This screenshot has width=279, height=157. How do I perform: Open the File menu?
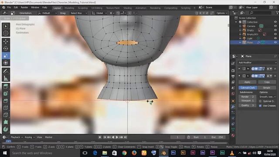[x=9, y=7]
